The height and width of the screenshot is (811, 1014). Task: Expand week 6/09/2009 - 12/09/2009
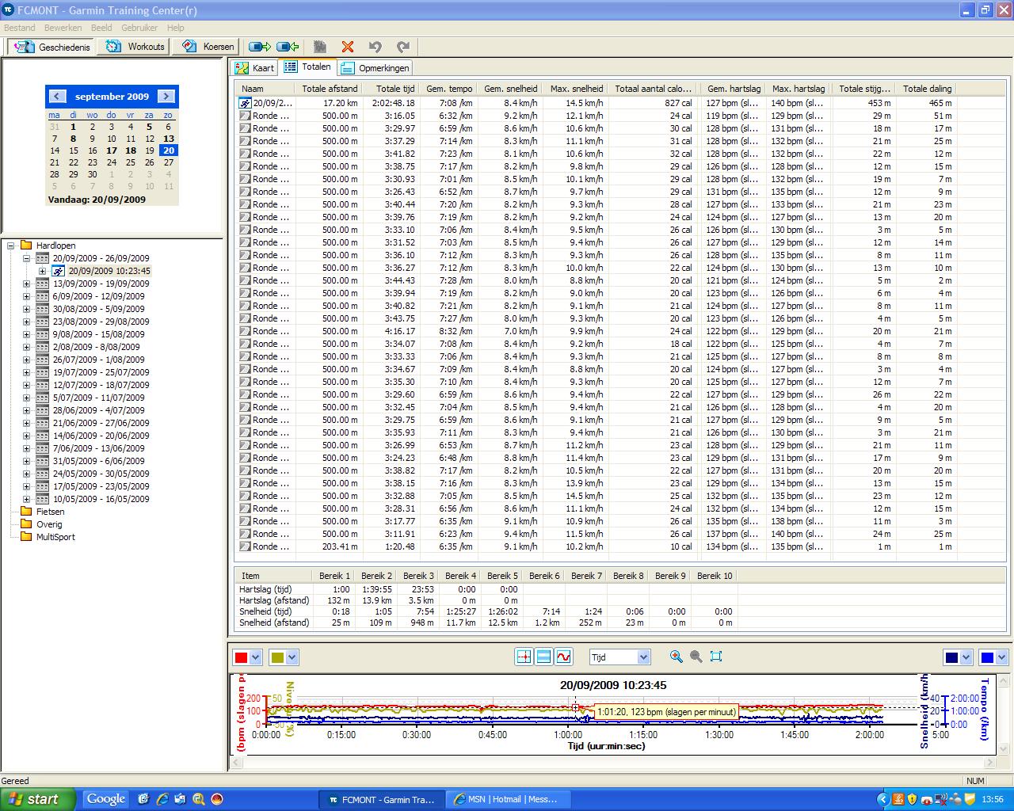[x=26, y=296]
